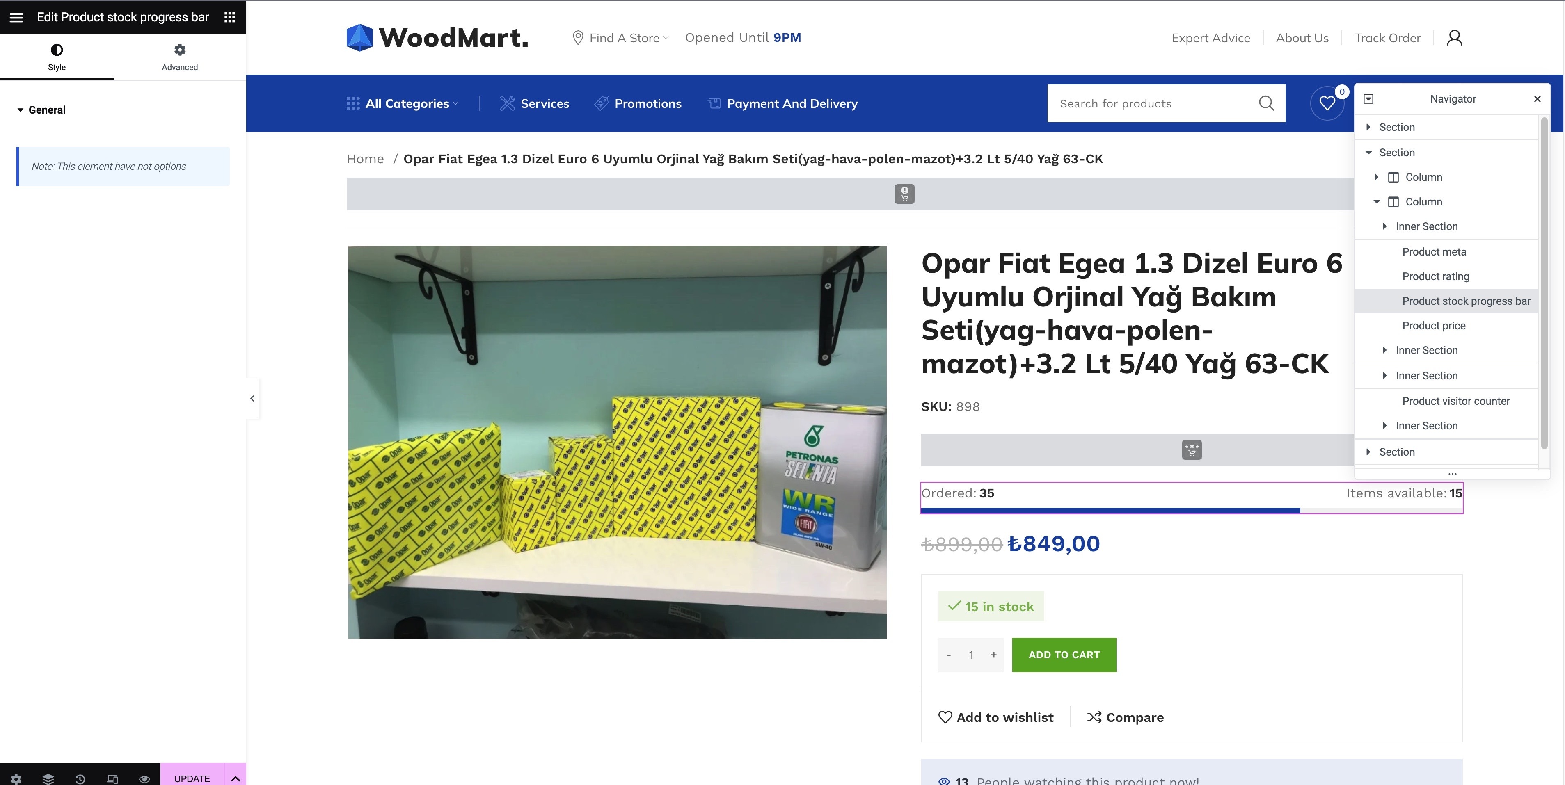The image size is (1565, 785).
Task: Collapse the left editor panel
Action: point(252,398)
